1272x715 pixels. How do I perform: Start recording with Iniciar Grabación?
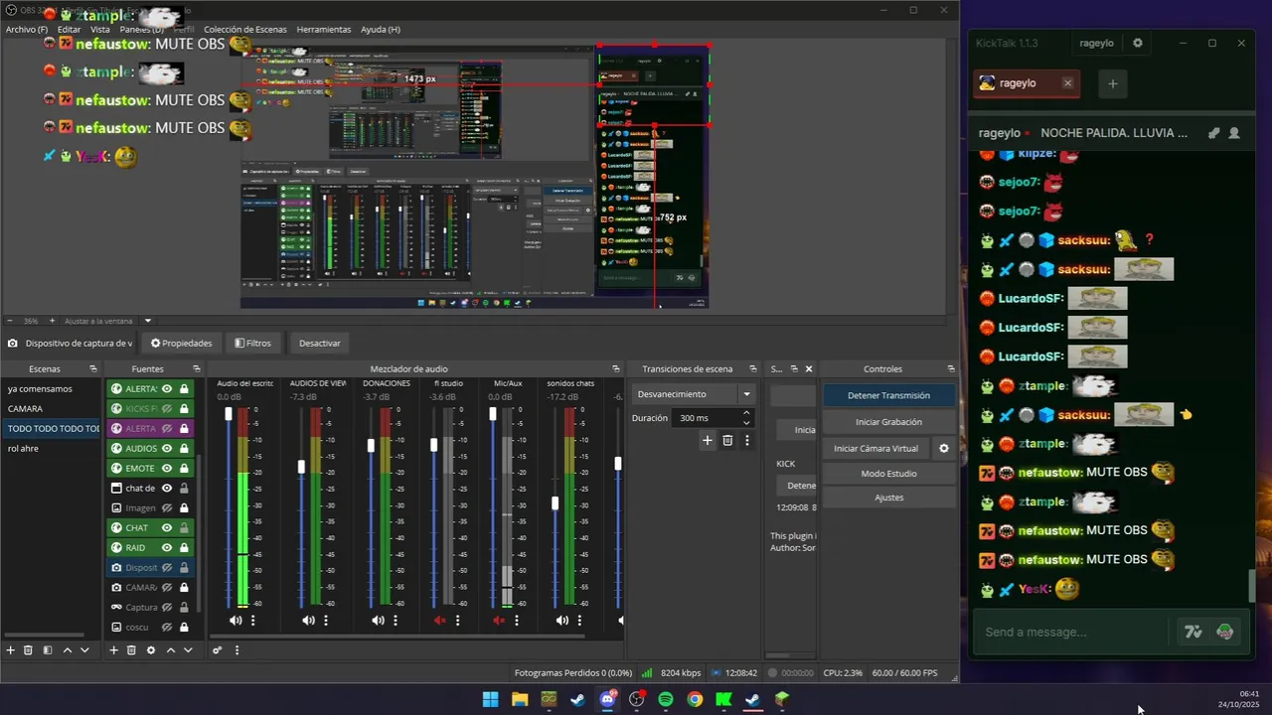coord(888,422)
